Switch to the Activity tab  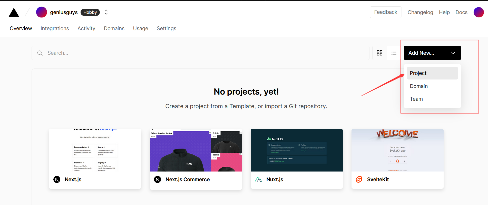[86, 28]
